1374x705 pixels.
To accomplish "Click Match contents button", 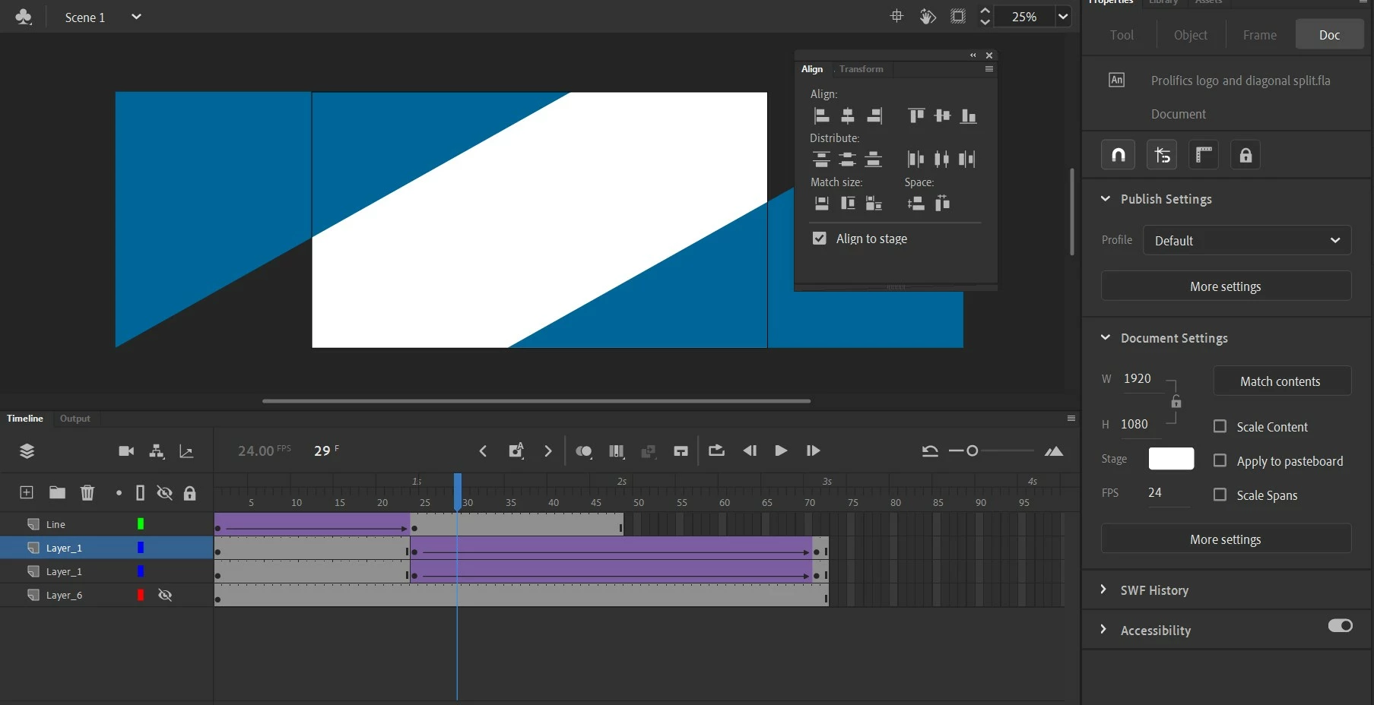I will 1282,381.
